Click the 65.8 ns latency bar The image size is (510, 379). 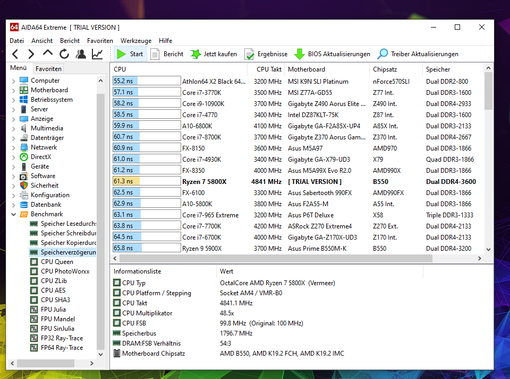coord(147,248)
